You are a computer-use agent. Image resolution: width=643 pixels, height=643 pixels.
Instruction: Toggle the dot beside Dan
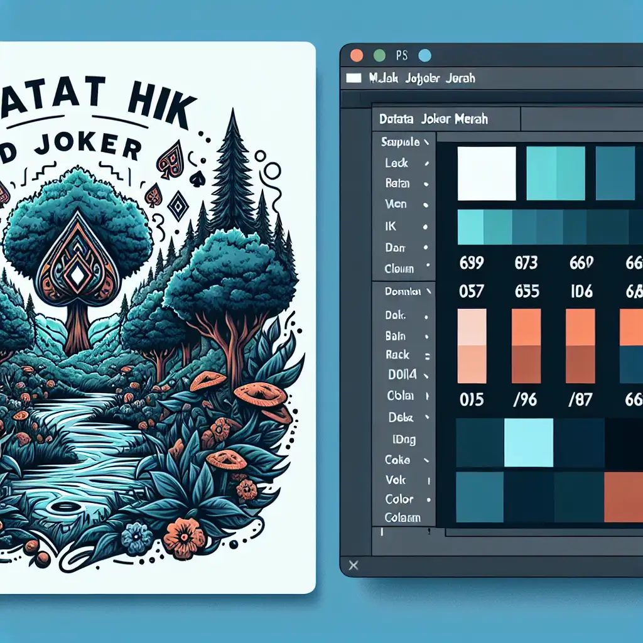click(x=426, y=247)
